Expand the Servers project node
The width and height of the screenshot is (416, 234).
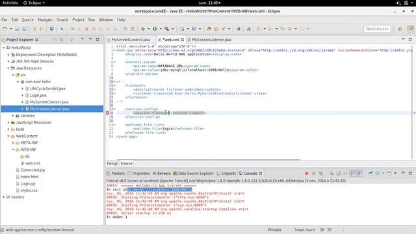[x=4, y=197]
